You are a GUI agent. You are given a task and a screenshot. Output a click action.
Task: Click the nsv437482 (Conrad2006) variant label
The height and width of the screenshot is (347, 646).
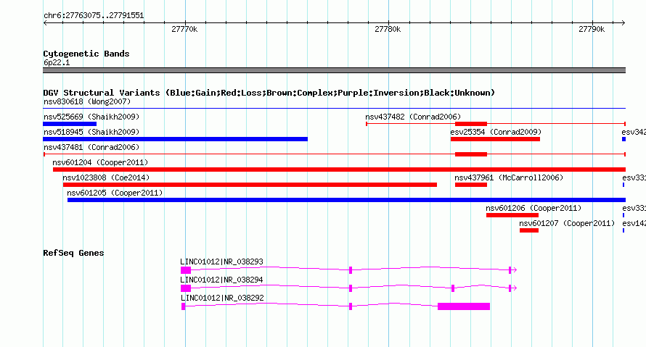tap(413, 117)
